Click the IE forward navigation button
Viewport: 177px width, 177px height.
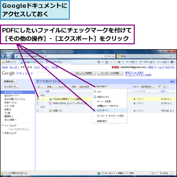(8, 56)
